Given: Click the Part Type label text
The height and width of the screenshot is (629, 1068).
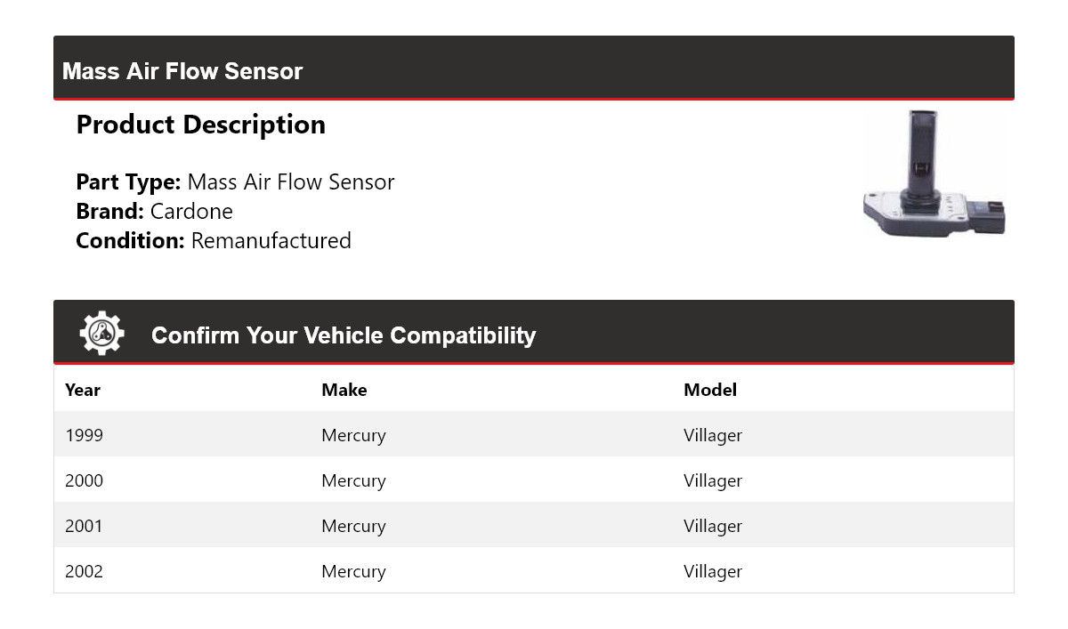Looking at the screenshot, I should (x=128, y=182).
